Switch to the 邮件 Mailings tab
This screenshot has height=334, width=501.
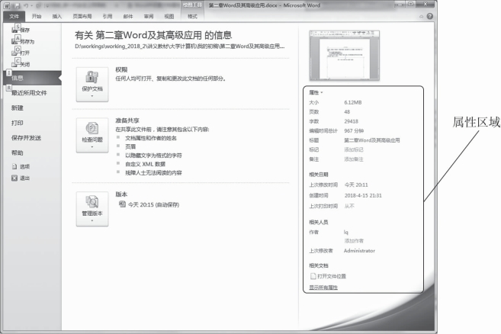[x=128, y=16]
